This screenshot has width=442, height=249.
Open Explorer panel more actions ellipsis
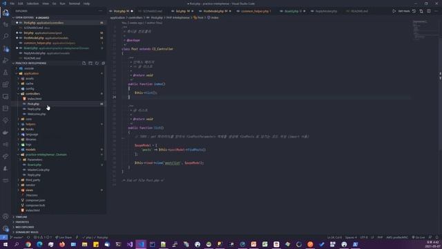[x=100, y=11]
